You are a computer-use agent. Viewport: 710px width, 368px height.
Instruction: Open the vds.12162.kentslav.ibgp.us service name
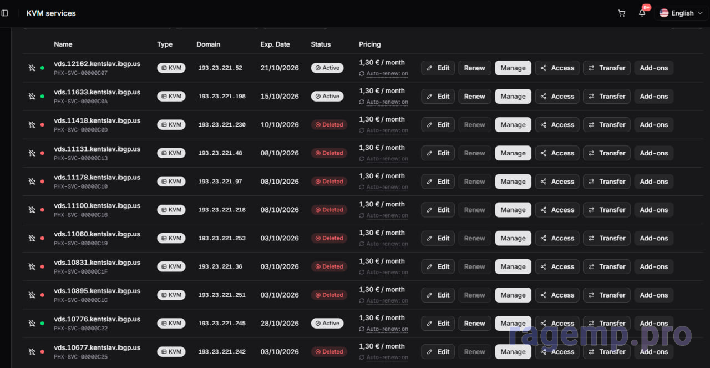pyautogui.click(x=97, y=64)
